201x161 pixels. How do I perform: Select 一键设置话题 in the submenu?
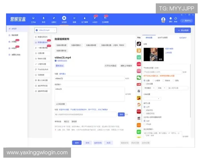(41, 48)
